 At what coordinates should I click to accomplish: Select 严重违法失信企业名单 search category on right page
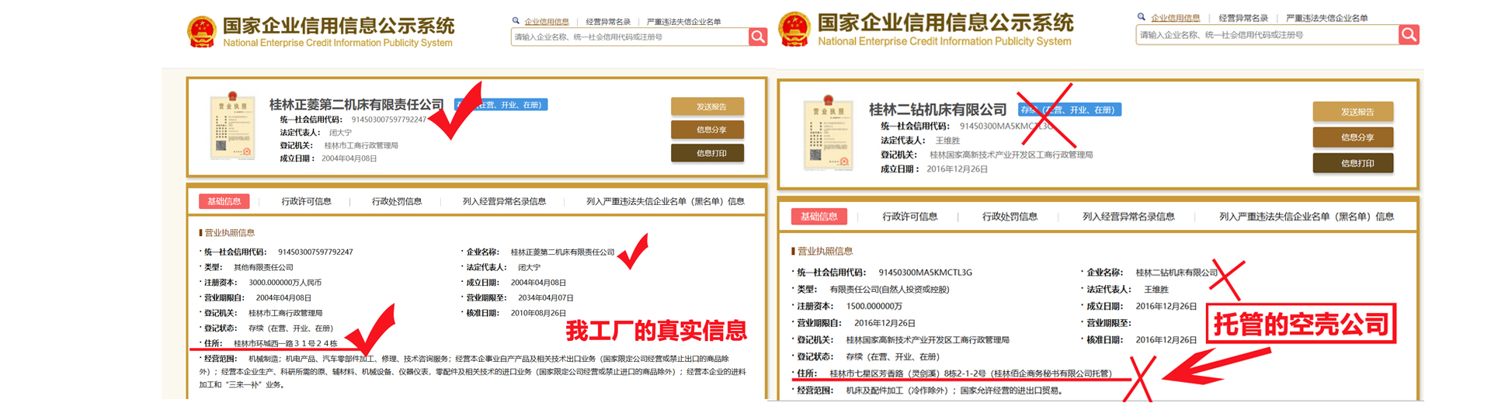pos(1327,17)
